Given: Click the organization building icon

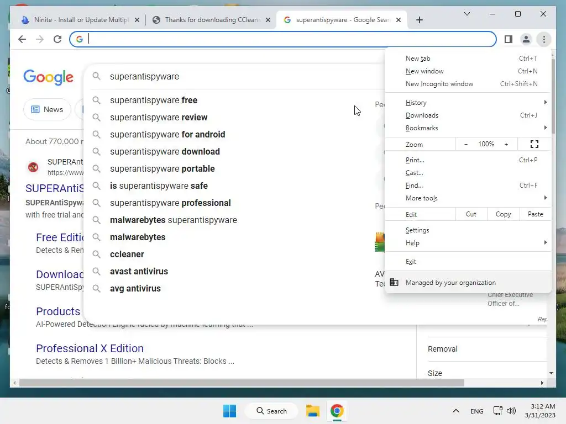Looking at the screenshot, I should pos(394,282).
